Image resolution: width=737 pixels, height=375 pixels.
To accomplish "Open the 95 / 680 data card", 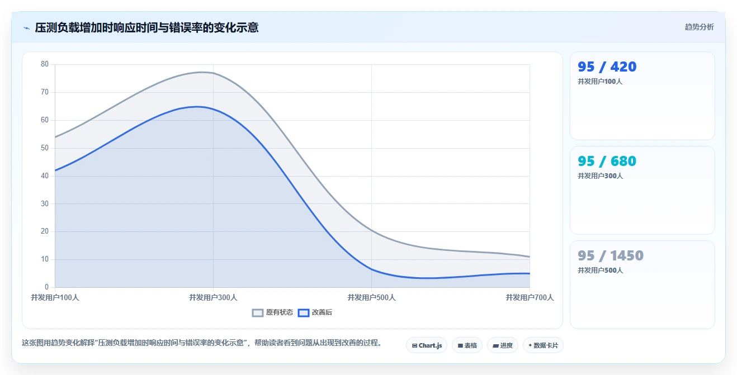I will coord(642,190).
